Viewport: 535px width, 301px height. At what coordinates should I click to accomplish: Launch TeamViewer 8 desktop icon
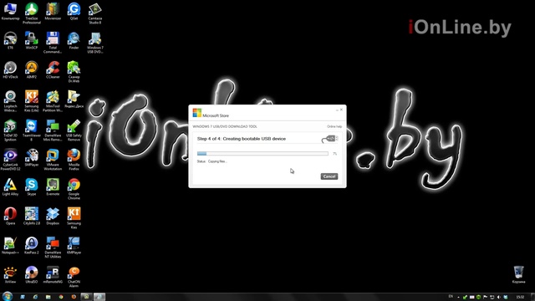(32, 130)
